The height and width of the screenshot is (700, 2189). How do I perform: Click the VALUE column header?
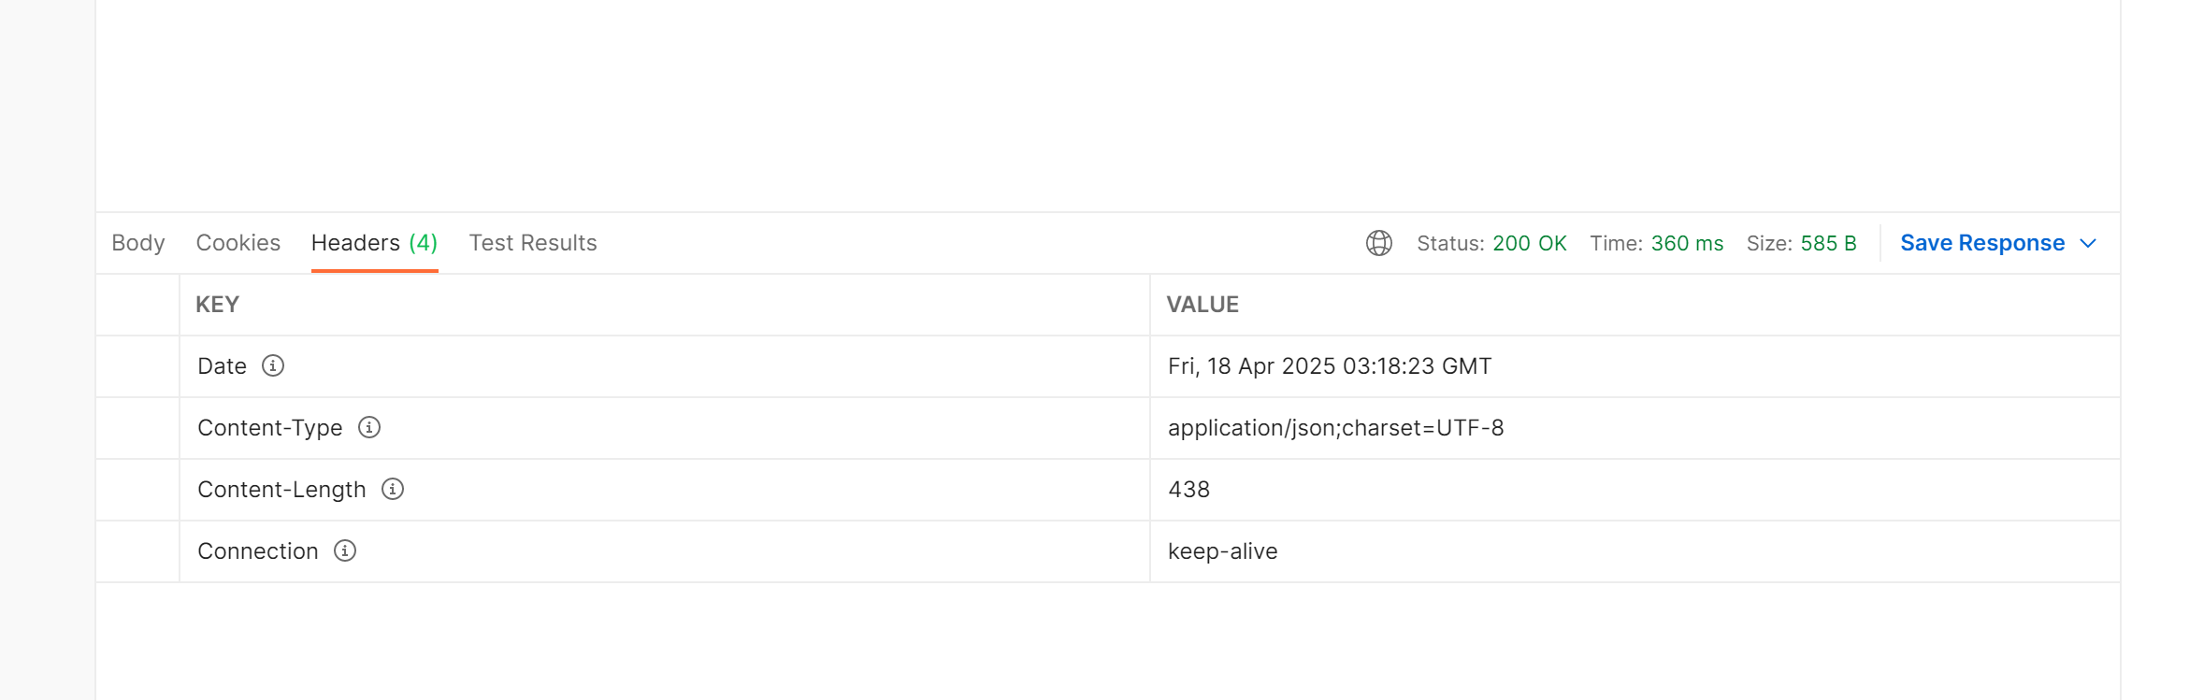coord(1203,305)
